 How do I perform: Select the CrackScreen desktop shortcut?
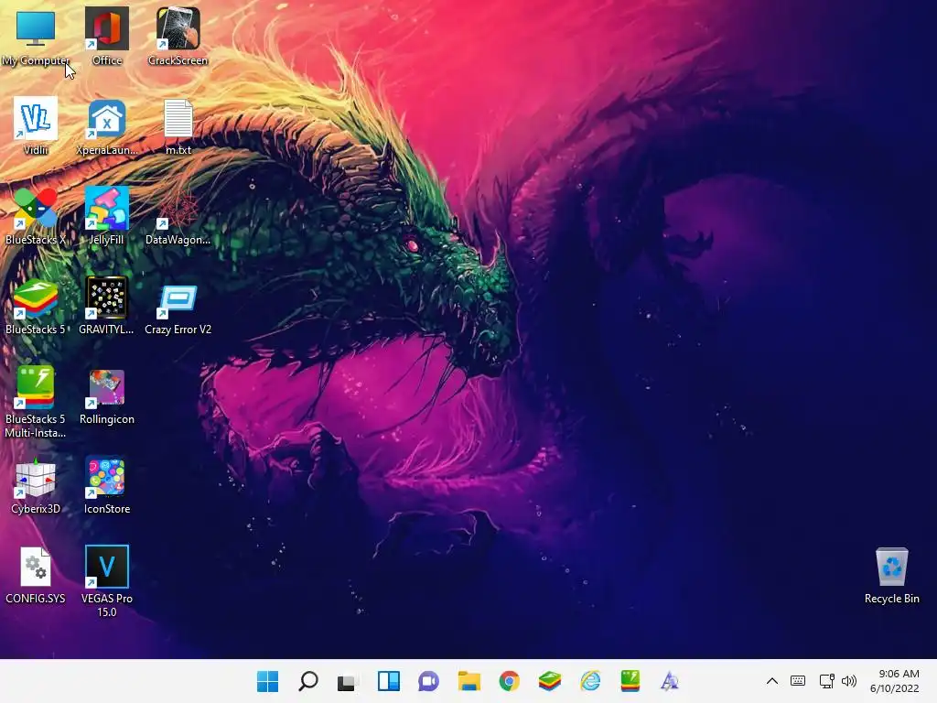point(178,37)
